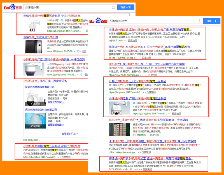Expand dropdown arrow next to 搜好货网
This screenshot has width=224, height=175.
pos(147,135)
